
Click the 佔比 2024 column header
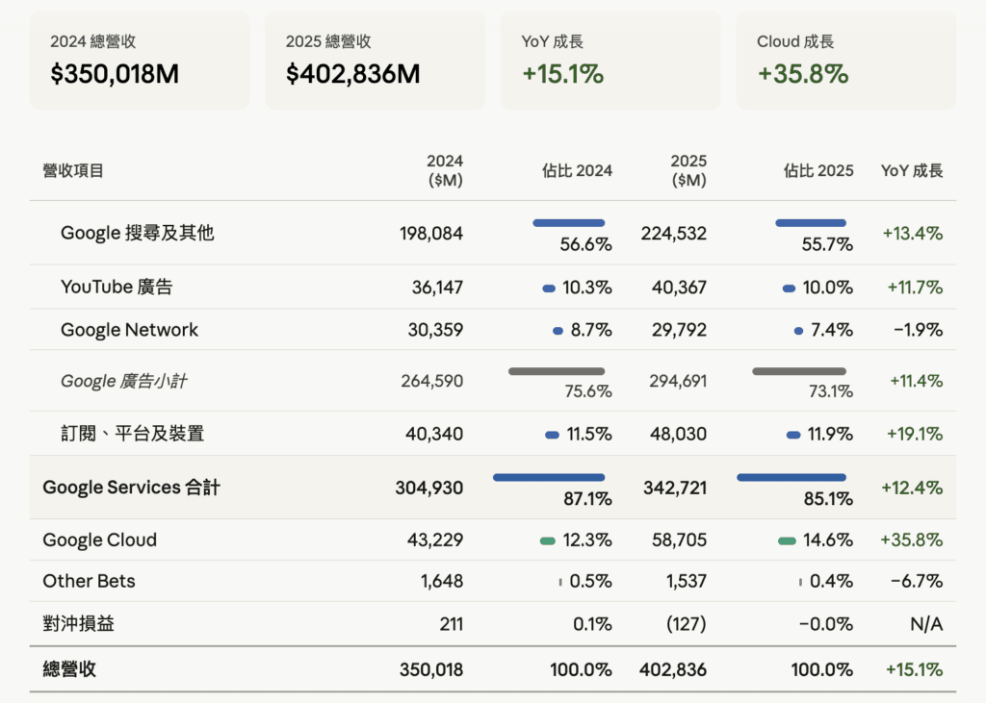tap(577, 171)
